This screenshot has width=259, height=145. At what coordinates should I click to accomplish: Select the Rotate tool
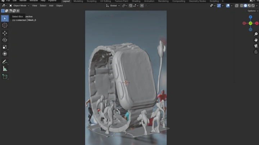(5, 40)
